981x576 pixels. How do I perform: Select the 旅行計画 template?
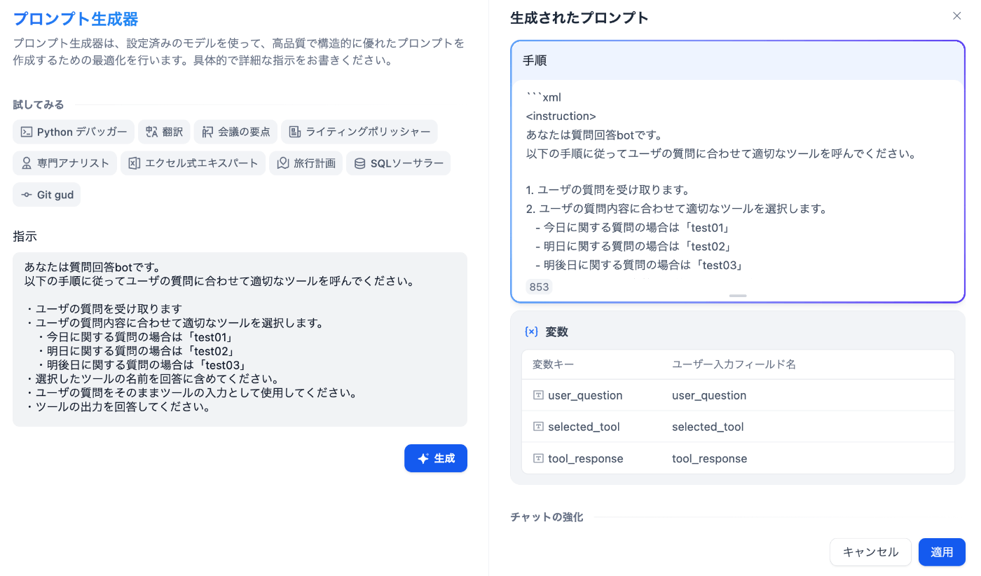[x=306, y=163]
